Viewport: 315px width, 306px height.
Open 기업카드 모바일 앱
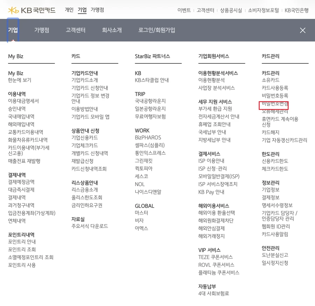point(90,117)
